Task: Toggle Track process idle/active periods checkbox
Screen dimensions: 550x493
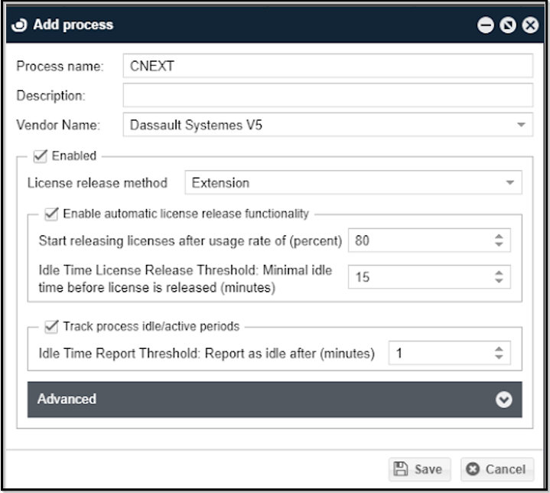Action: coord(51,326)
